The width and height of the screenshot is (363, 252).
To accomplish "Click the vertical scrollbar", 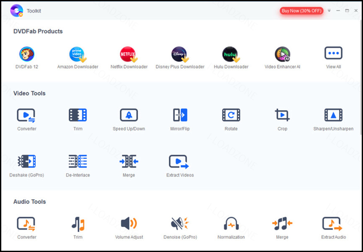I will tap(361, 78).
